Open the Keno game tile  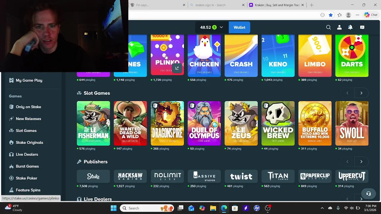278,56
